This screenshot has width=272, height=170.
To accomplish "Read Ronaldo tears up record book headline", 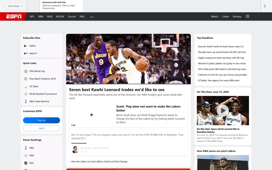I will coord(222,52).
